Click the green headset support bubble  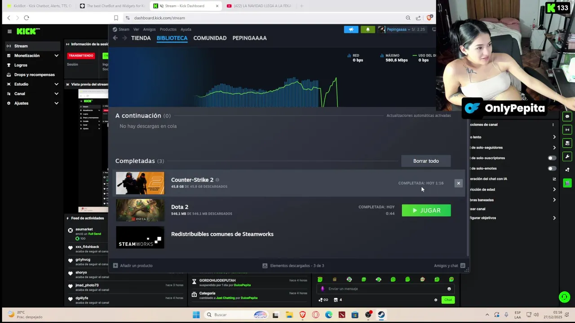click(x=564, y=297)
